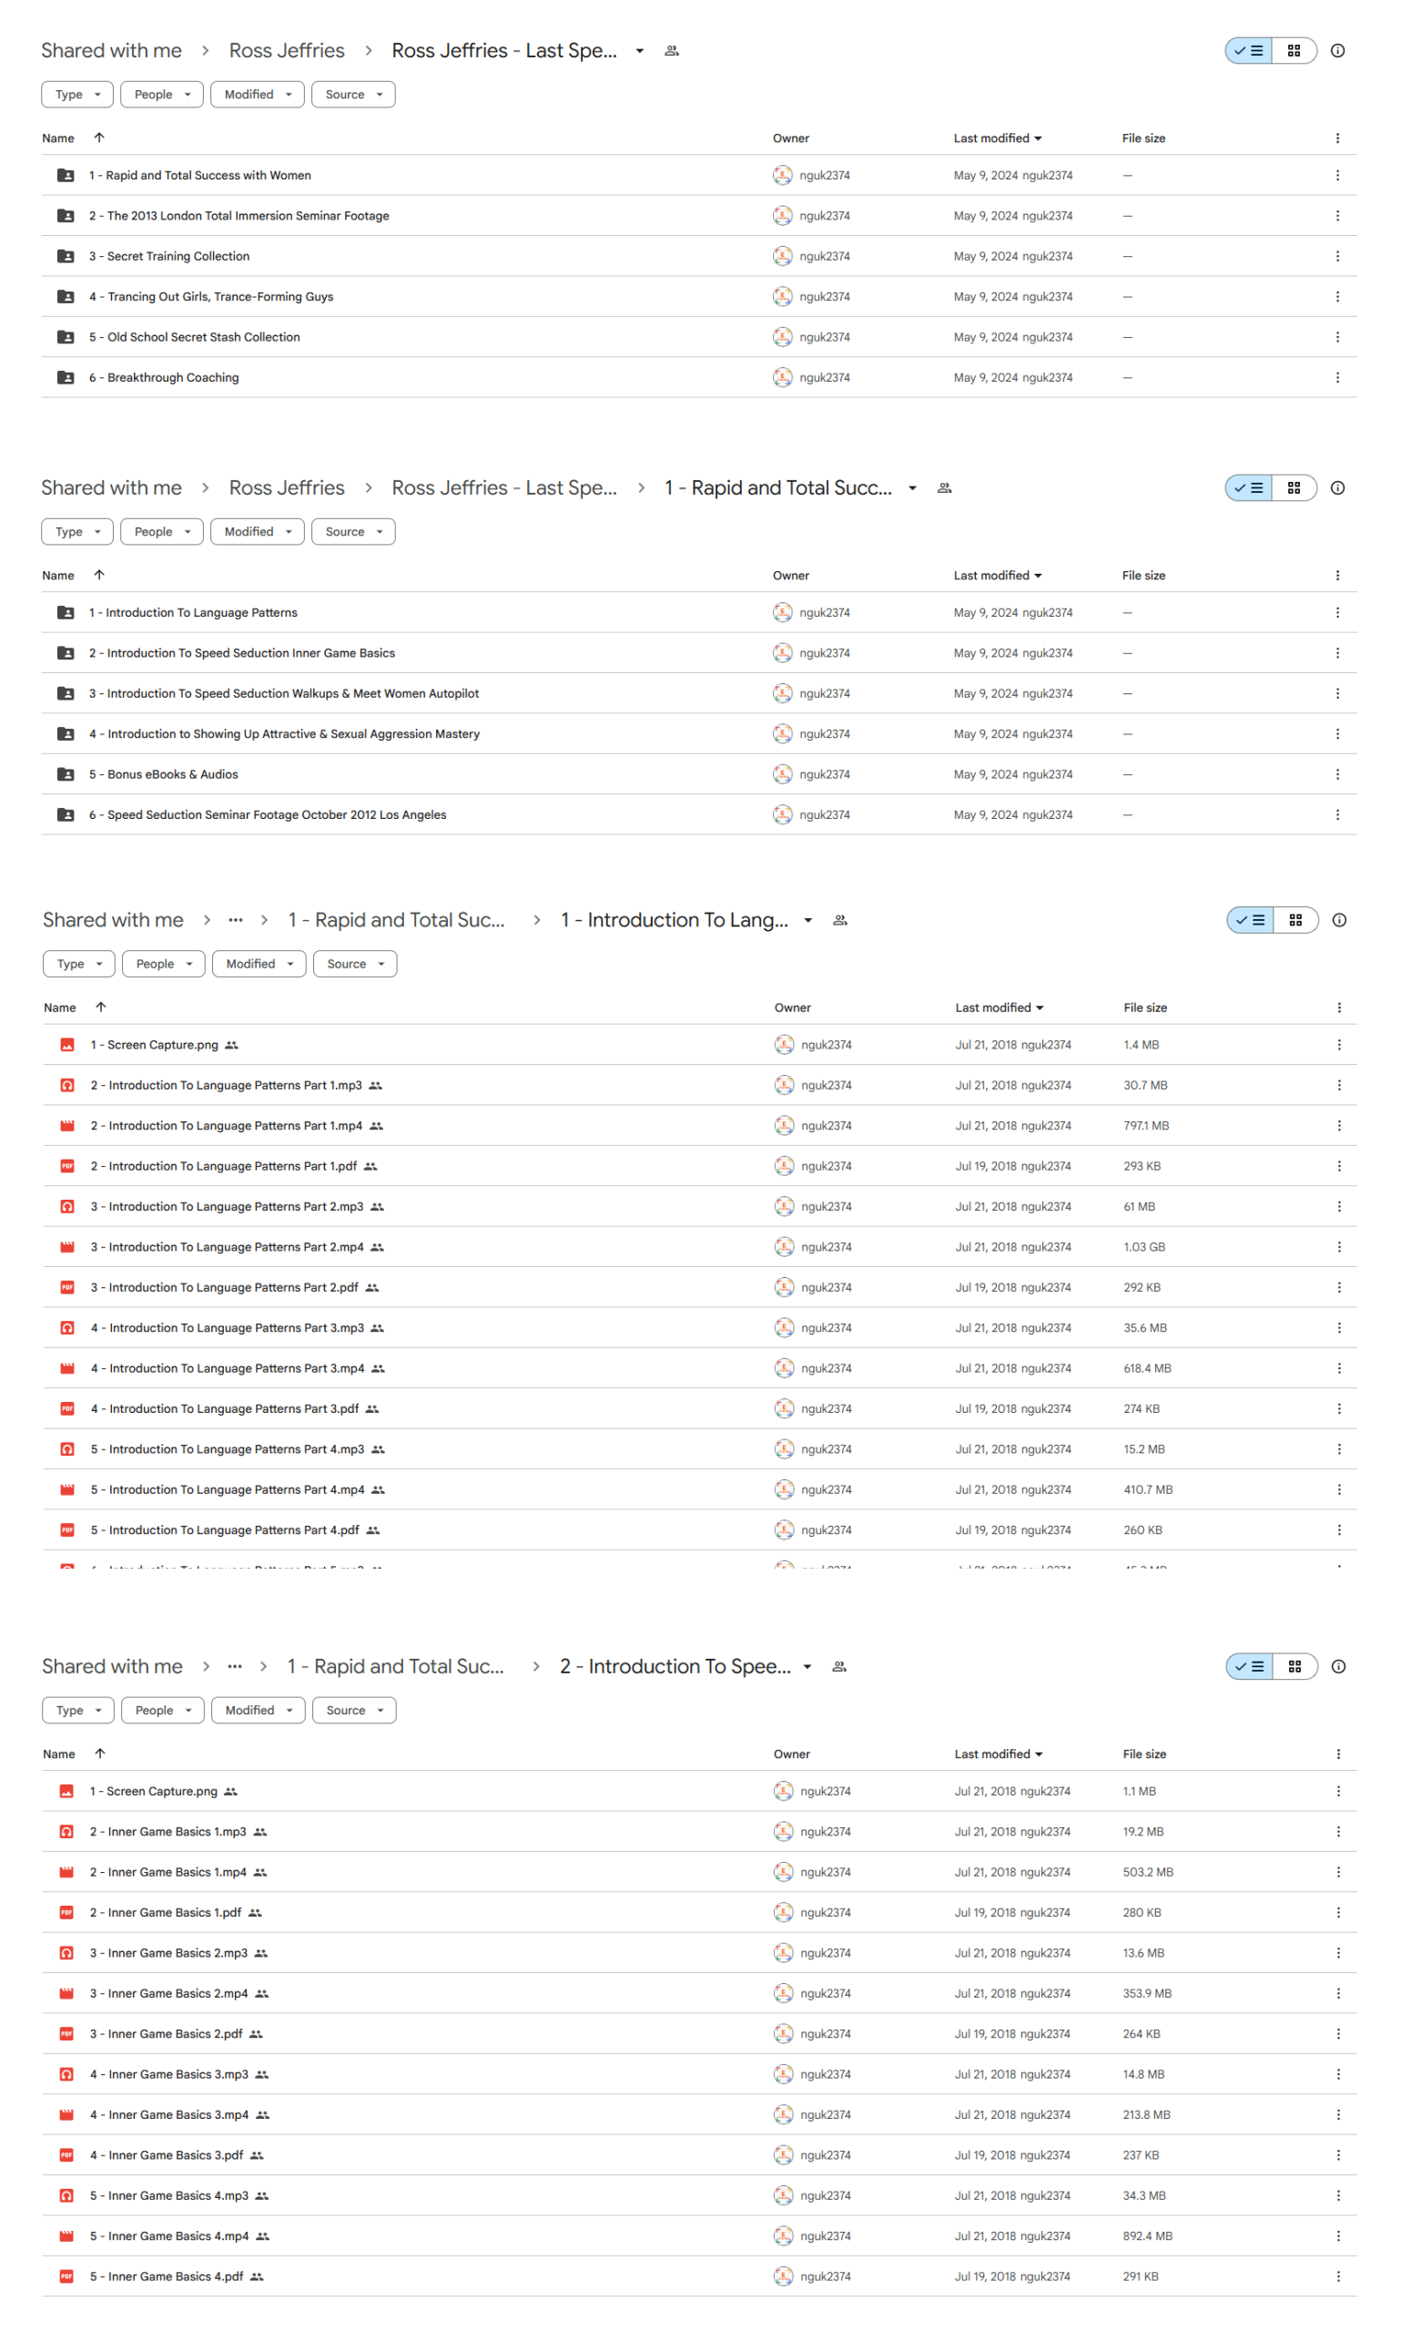The image size is (1401, 2332).
Task: Click audio file icon of Language Patterns Part 1.mp3
Action: click(x=67, y=1085)
